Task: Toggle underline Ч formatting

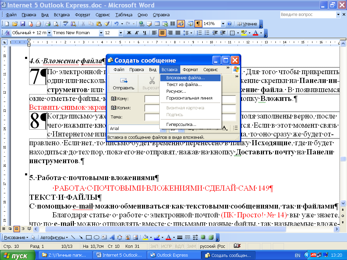Action: click(x=144, y=33)
